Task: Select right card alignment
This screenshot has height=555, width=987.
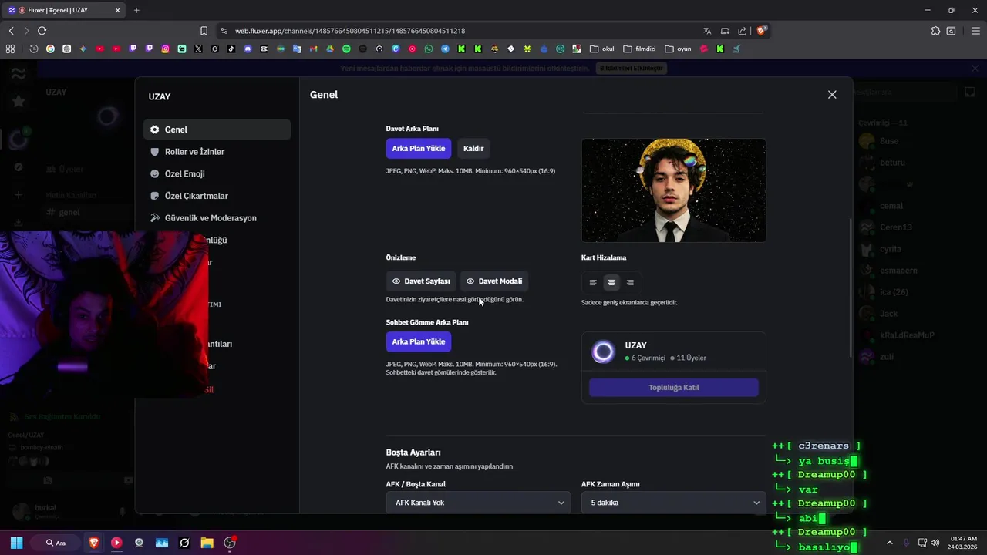Action: tap(630, 282)
